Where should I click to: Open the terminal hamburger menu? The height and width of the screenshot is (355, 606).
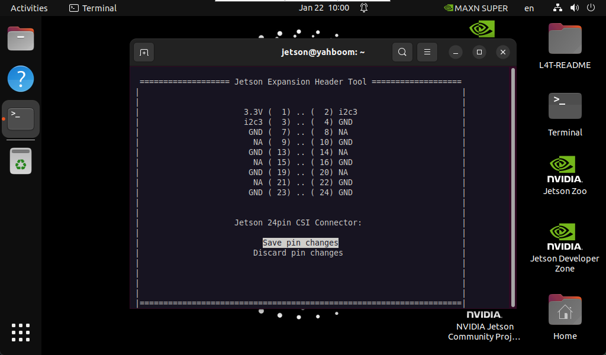[x=427, y=52]
